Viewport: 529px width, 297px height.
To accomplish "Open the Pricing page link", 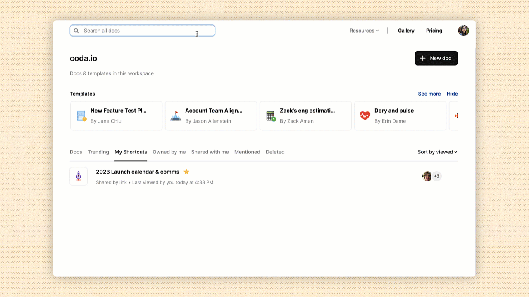I will pyautogui.click(x=434, y=31).
